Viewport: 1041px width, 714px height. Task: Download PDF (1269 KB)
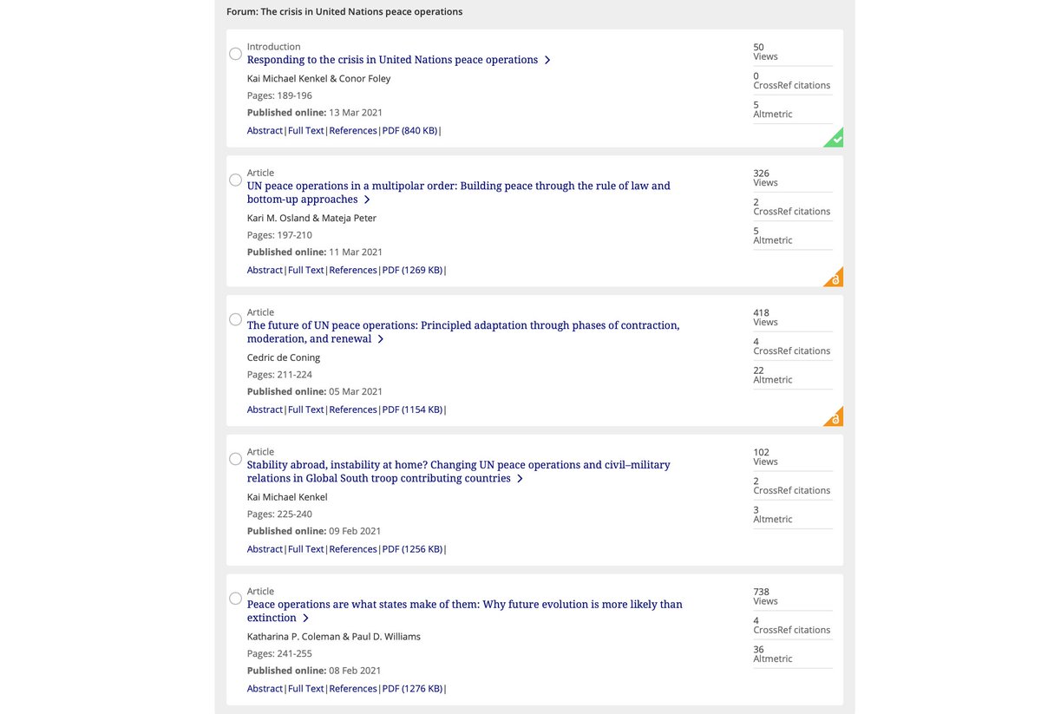(x=412, y=271)
